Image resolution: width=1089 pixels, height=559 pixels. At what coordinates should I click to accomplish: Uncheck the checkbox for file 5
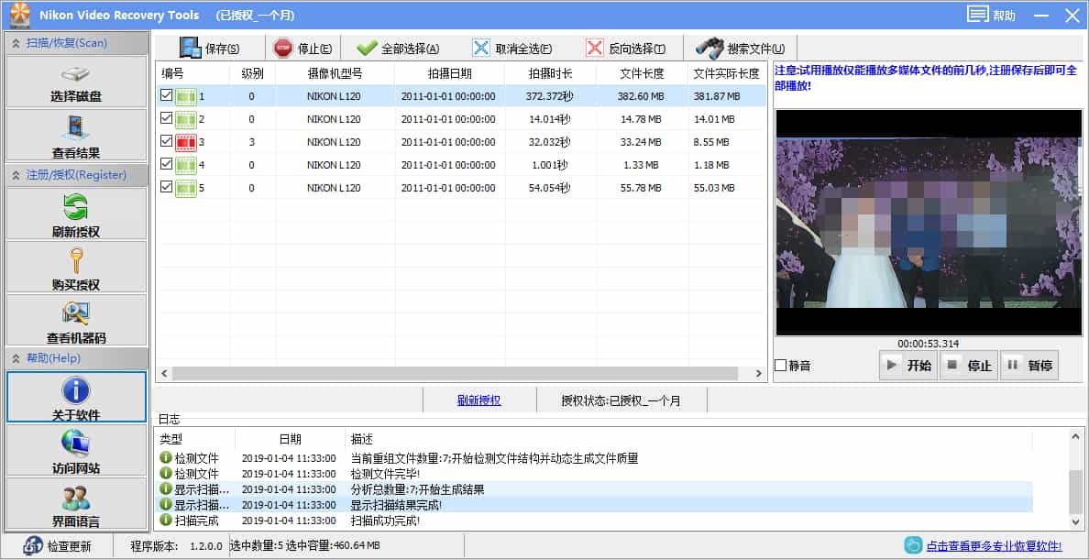[x=166, y=187]
